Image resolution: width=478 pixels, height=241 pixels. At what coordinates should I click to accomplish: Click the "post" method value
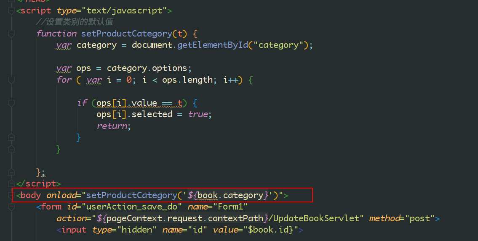(420, 218)
